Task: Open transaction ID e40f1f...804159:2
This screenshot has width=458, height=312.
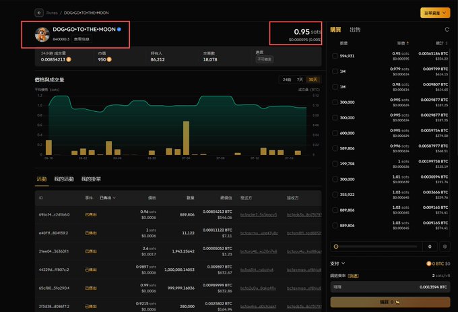Action: click(53, 233)
